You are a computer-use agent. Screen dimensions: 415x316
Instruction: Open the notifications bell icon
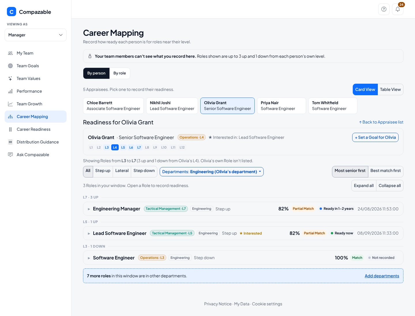click(x=398, y=9)
